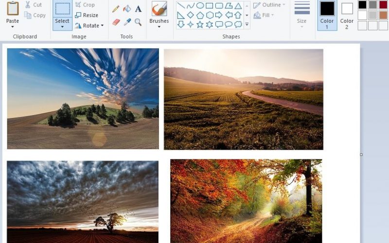Open the Resize dialog
Image resolution: width=389 pixels, height=243 pixels.
pyautogui.click(x=87, y=15)
